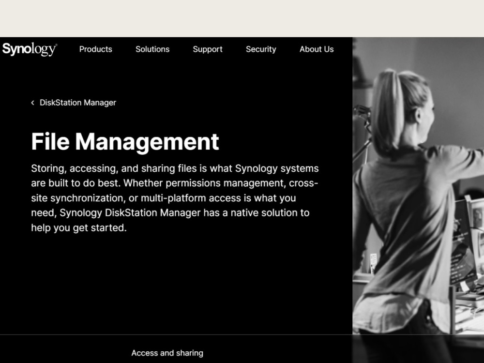Open the About Us menu

(317, 49)
